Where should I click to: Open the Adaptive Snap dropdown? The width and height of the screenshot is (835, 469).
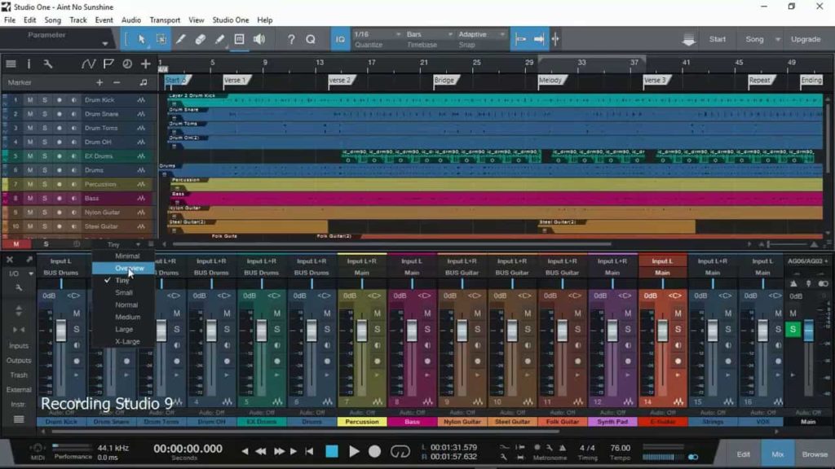pos(481,34)
